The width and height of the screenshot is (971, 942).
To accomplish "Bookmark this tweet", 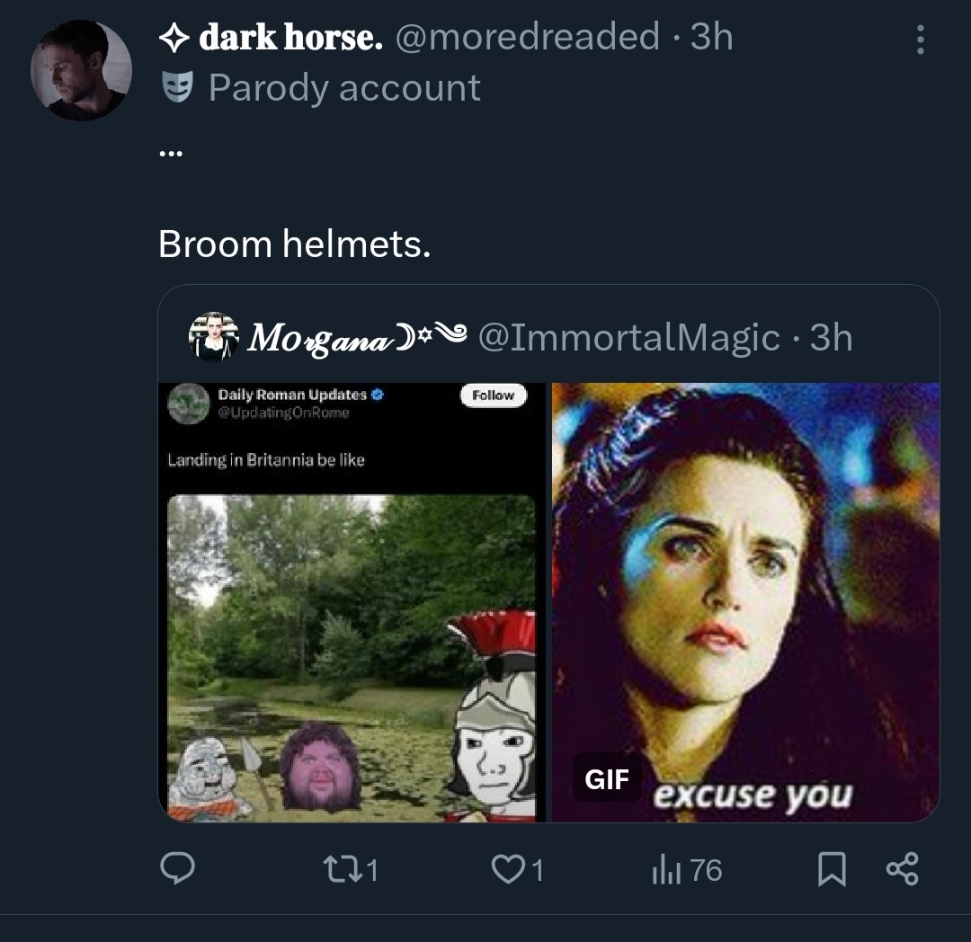I will click(832, 869).
